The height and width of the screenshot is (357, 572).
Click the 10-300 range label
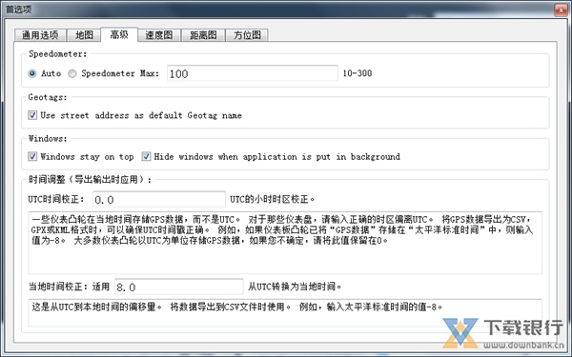[357, 73]
